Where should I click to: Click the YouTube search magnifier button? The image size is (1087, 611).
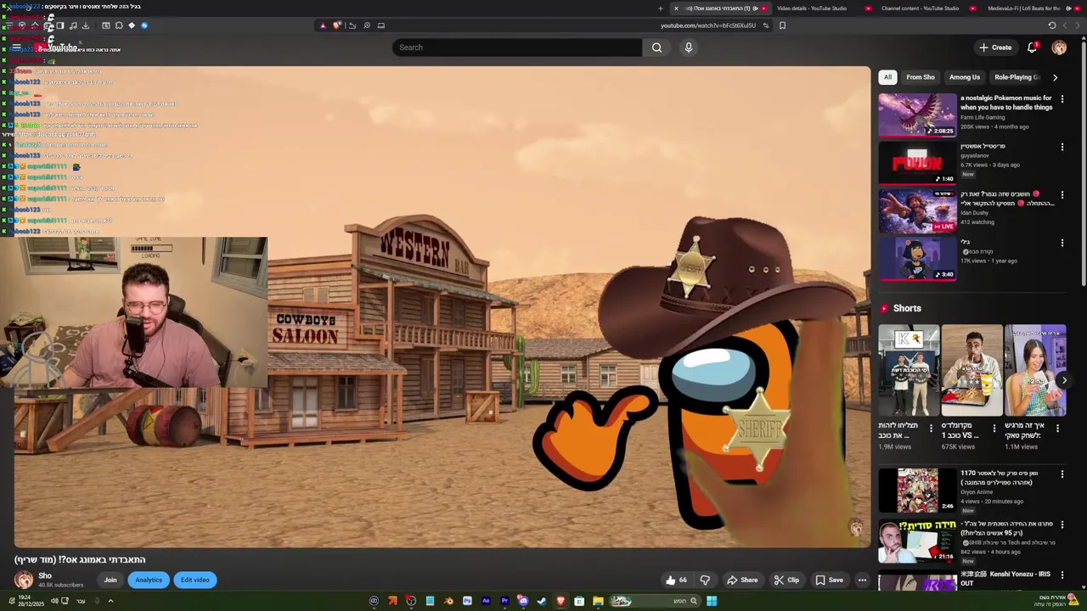[656, 48]
